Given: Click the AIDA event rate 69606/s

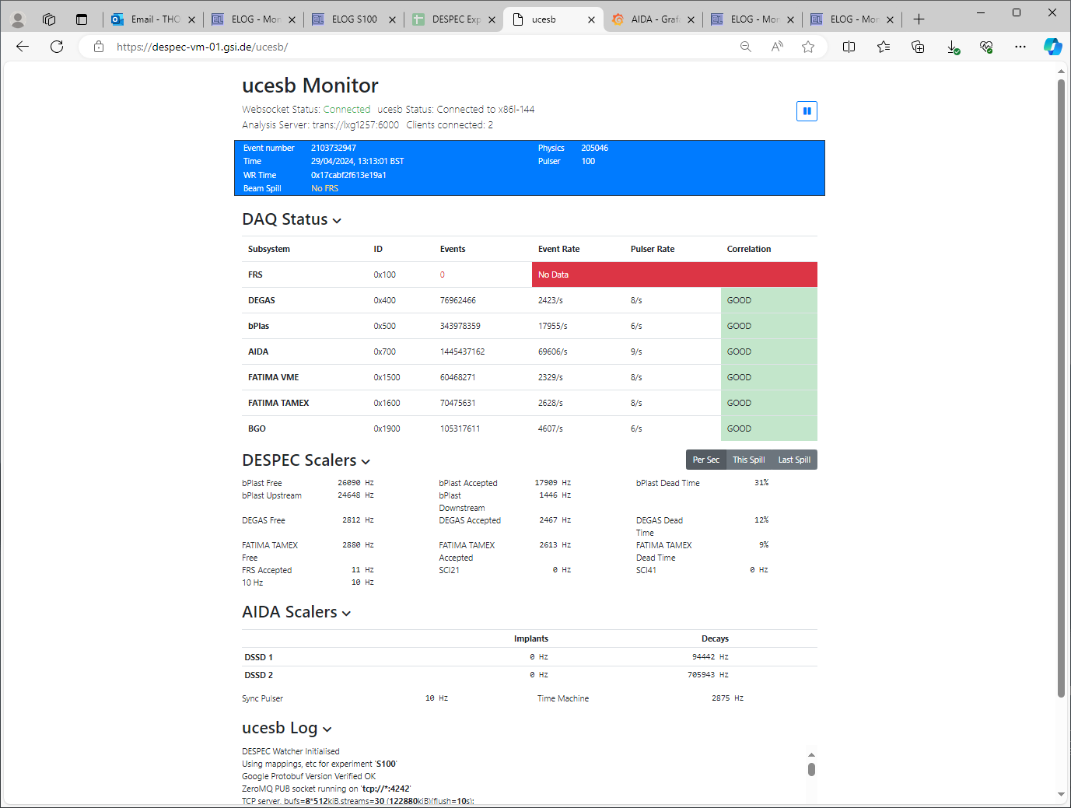Looking at the screenshot, I should 553,352.
